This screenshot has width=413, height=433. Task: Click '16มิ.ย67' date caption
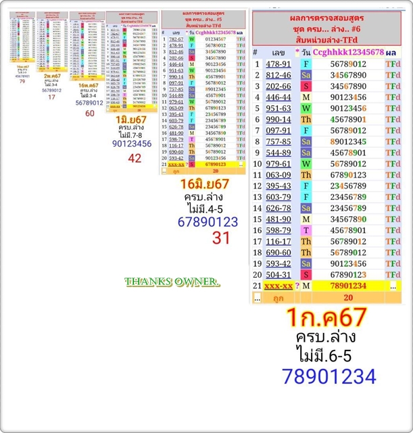pyautogui.click(x=204, y=184)
